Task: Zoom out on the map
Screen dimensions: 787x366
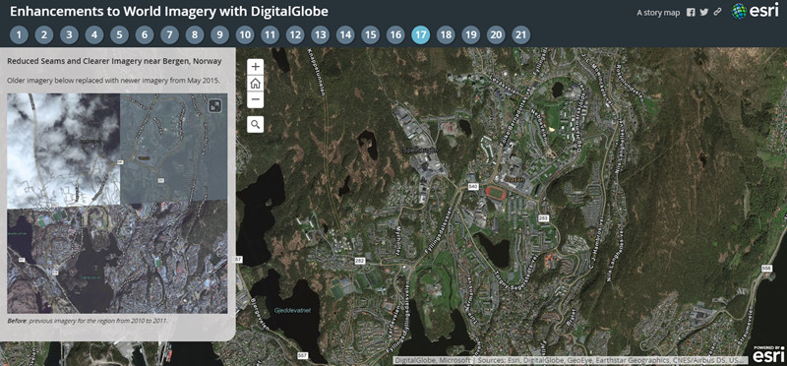Action: tap(256, 100)
